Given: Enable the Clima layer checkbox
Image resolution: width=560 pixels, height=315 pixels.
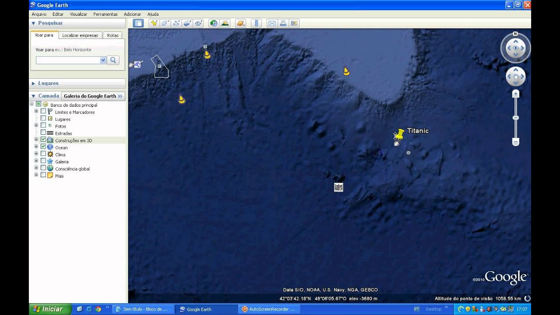Looking at the screenshot, I should [x=43, y=154].
